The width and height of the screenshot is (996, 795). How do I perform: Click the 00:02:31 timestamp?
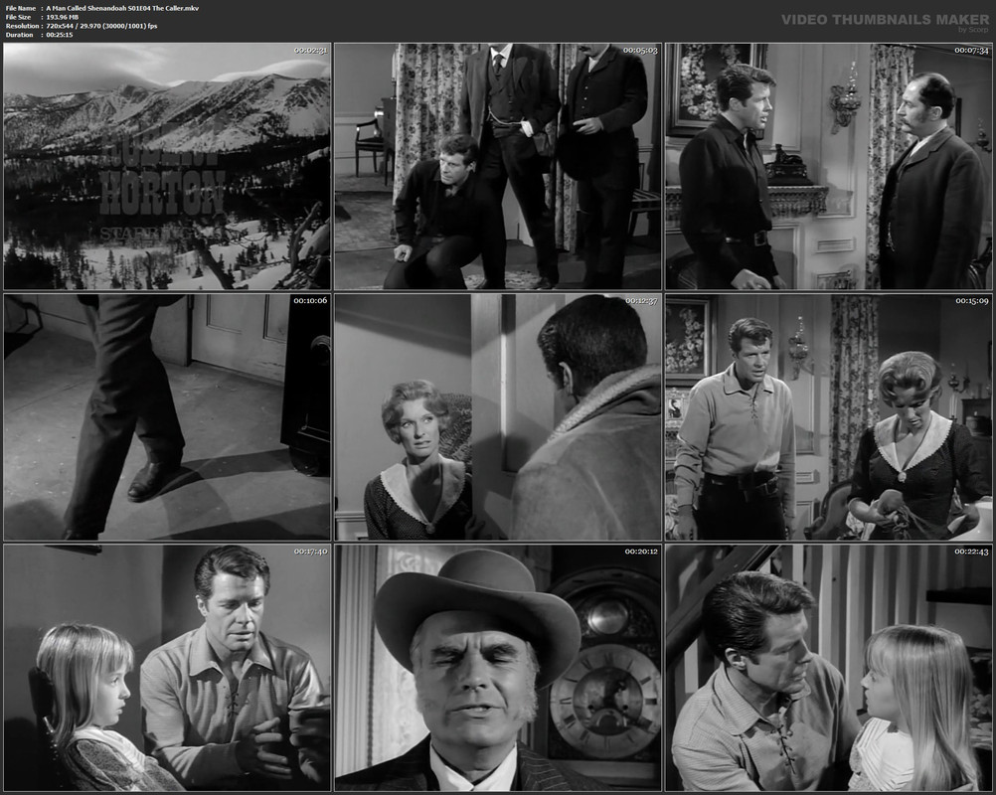point(310,50)
